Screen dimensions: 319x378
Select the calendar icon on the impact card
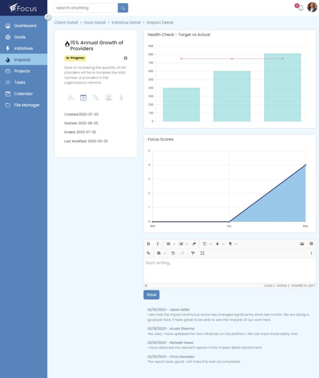pos(83,97)
